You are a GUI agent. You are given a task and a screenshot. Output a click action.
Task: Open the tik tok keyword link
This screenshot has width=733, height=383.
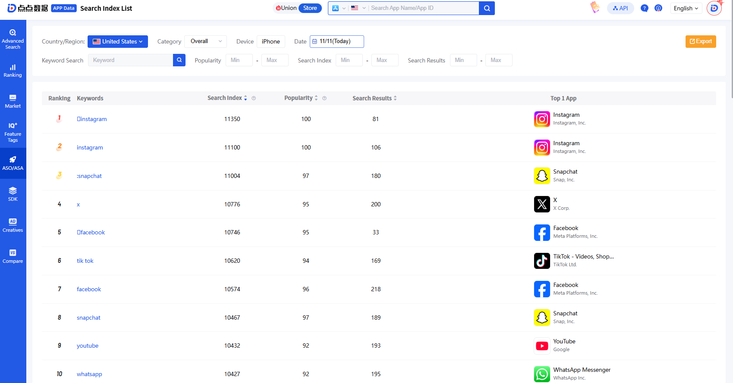tap(85, 261)
